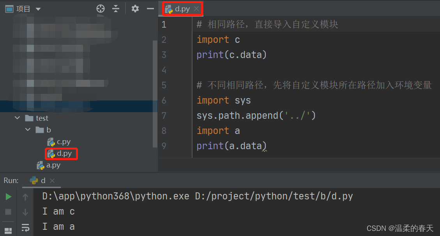Open d.py in project tree
Viewport: 440px width, 236px height.
click(64, 153)
